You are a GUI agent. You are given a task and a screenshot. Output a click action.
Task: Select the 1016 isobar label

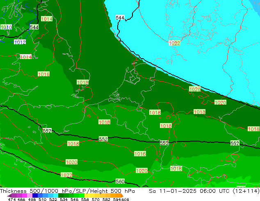(x=43, y=74)
